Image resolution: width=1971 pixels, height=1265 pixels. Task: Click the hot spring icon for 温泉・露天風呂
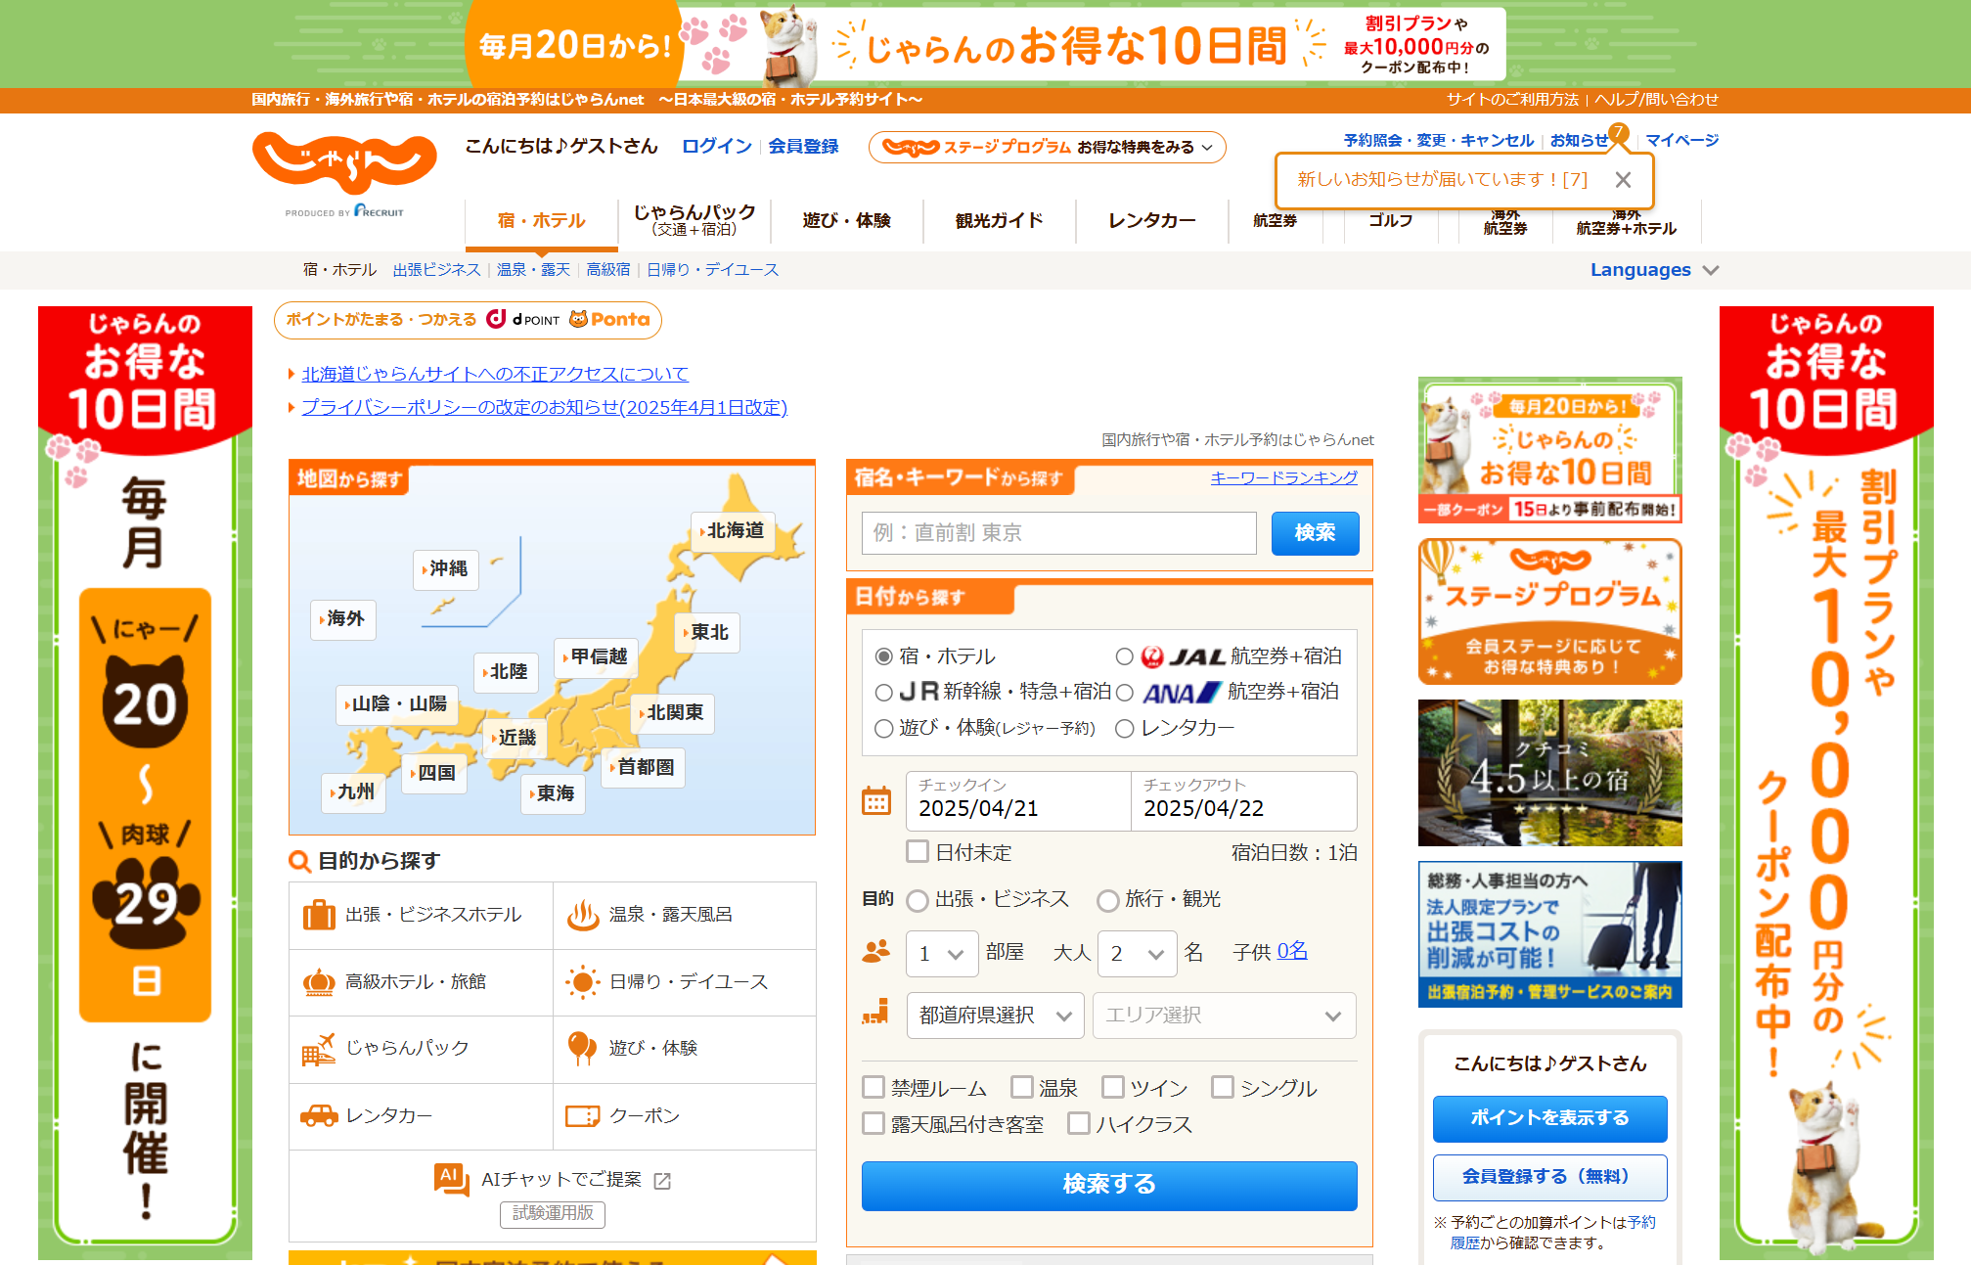pos(583,915)
